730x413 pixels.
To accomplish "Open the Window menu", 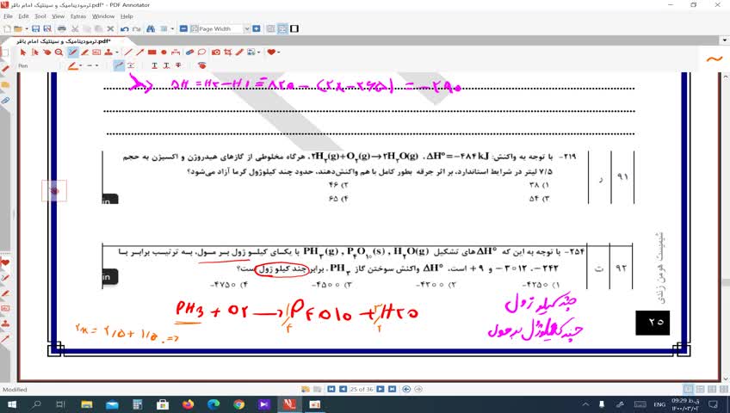I will click(x=103, y=16).
